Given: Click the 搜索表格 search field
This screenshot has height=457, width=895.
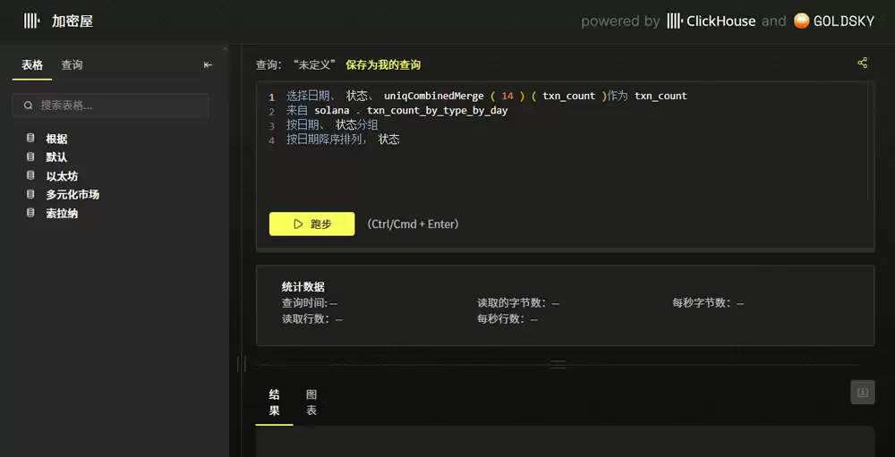Looking at the screenshot, I should 111,106.
